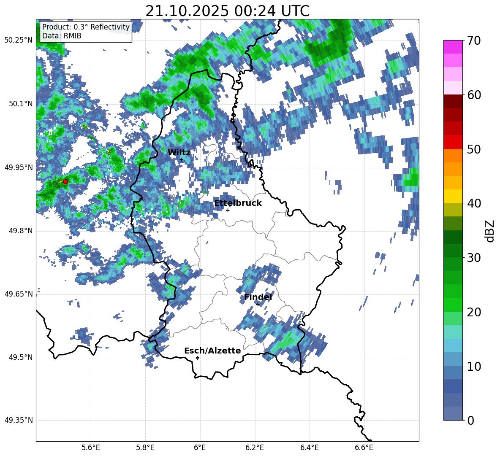Click the 49.35°N latitude label
This screenshot has height=456, width=500.
[19, 420]
